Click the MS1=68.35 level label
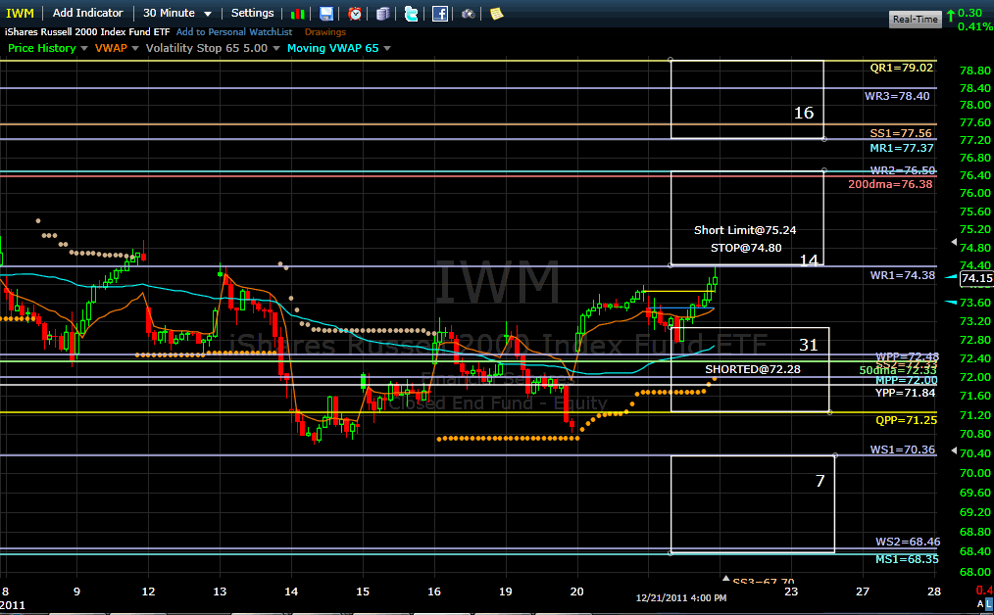994x615 pixels. pos(907,559)
